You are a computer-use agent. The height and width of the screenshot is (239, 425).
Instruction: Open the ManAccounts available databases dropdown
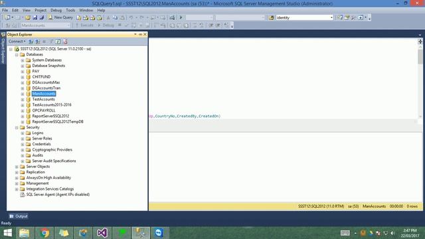[68, 25]
